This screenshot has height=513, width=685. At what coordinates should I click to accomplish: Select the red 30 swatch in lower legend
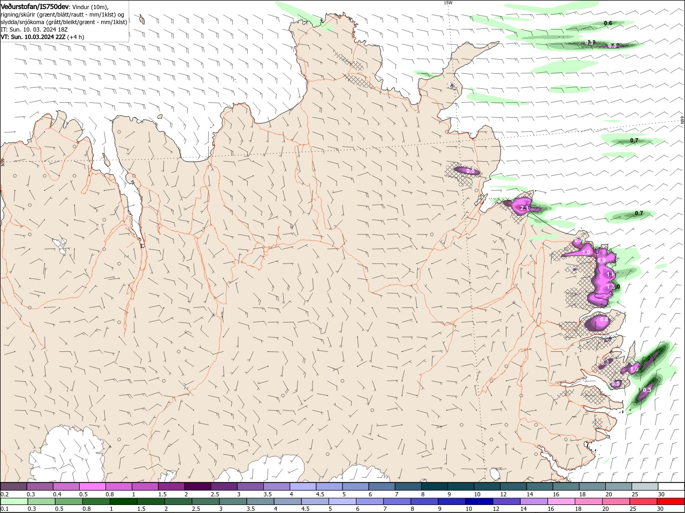click(x=671, y=501)
